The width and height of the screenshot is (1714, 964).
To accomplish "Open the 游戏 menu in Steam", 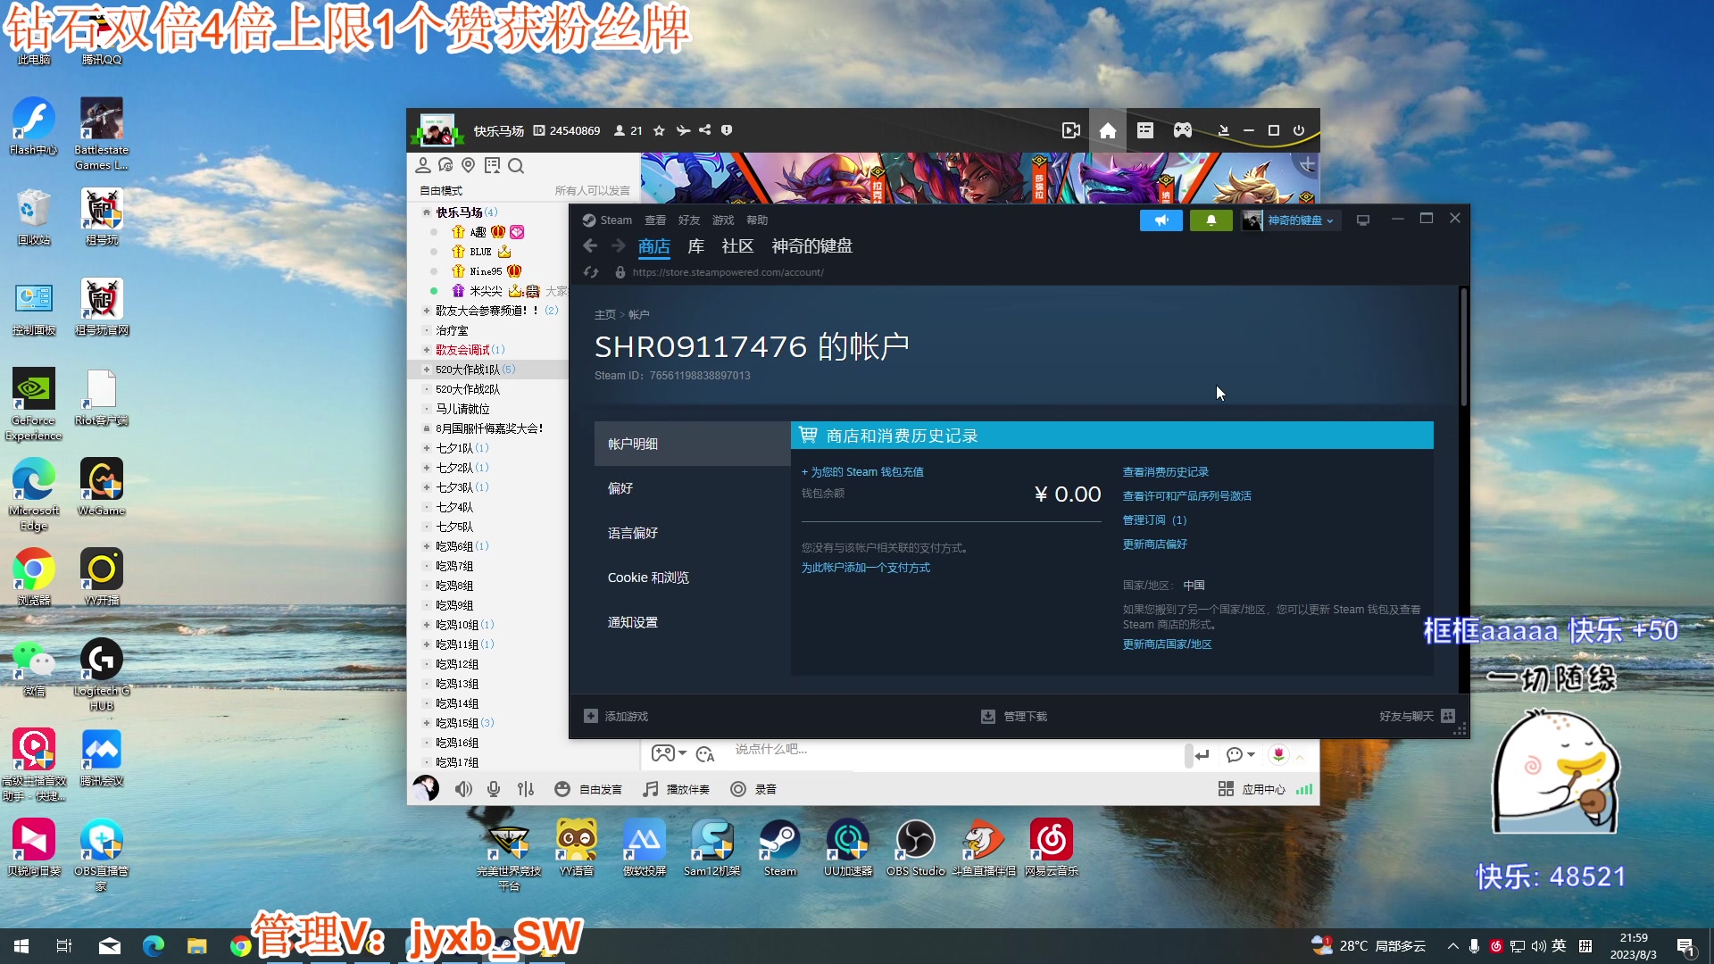I will (x=723, y=220).
